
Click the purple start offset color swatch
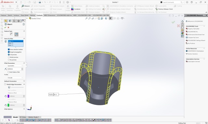8,96
